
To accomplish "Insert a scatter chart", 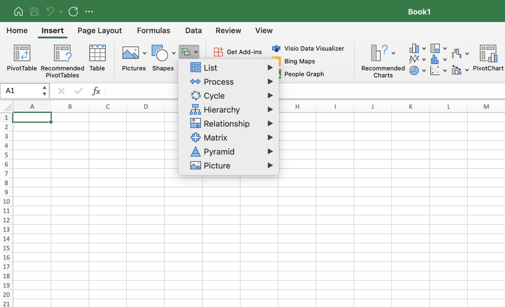I will click(x=436, y=70).
